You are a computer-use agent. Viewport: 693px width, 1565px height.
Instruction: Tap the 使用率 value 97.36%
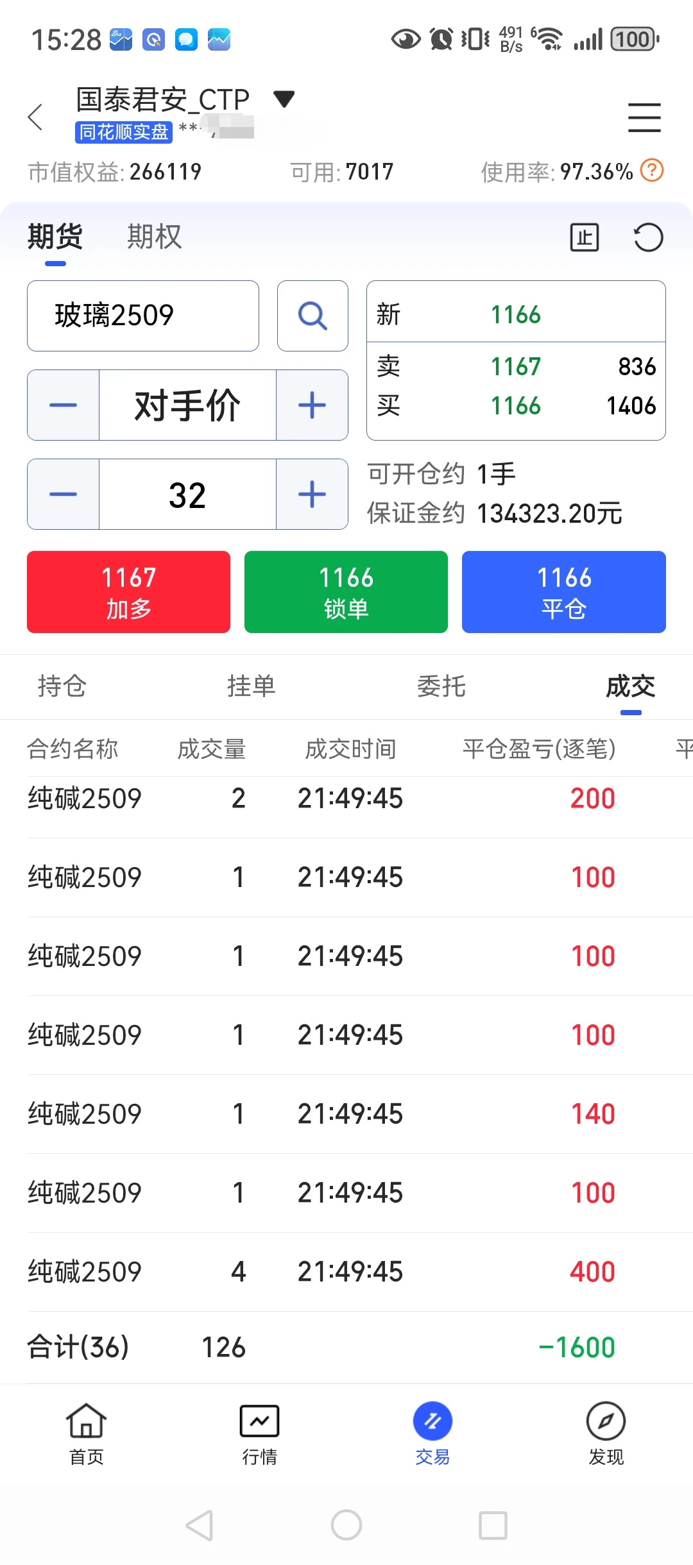[x=597, y=172]
